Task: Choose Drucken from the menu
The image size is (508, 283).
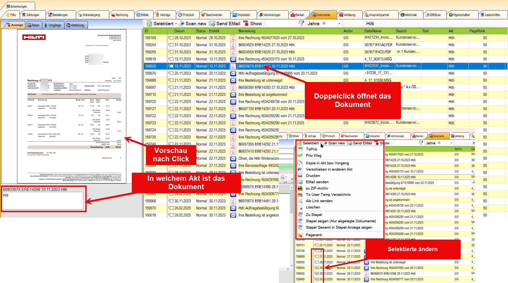Action: coord(313,176)
